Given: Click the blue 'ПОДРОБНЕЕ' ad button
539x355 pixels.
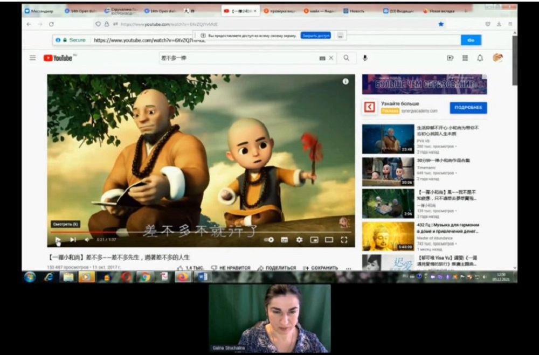Looking at the screenshot, I should coord(468,108).
